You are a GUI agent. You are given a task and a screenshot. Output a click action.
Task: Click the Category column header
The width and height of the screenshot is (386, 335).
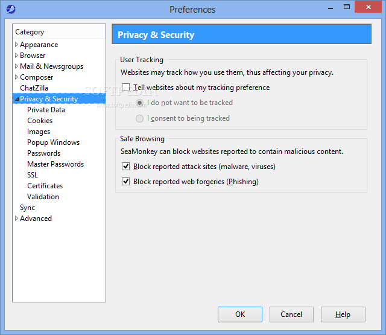(59, 32)
